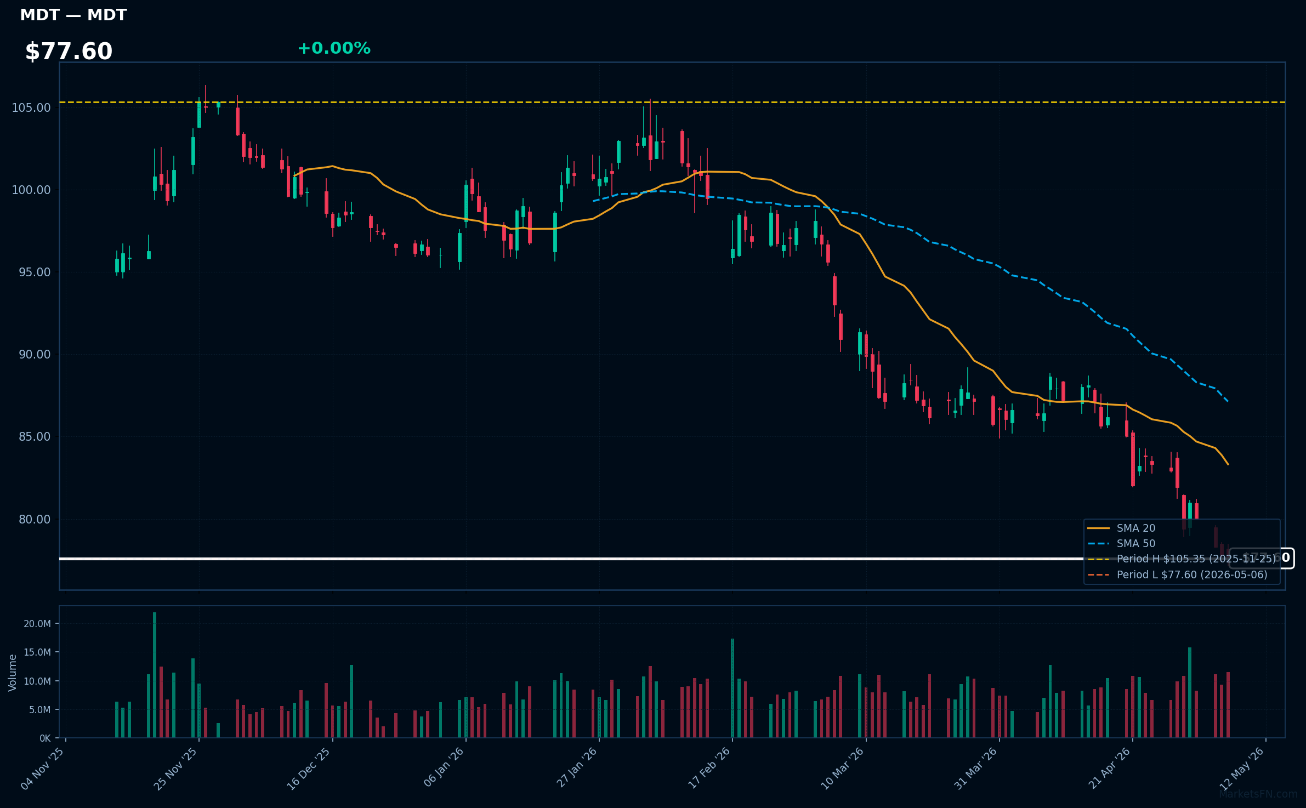Pick the 5.0M volume axis label

[x=40, y=710]
